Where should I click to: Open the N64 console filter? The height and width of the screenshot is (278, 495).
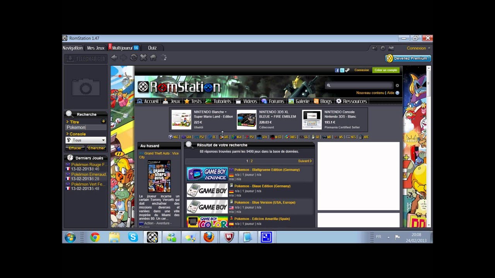(x=236, y=137)
